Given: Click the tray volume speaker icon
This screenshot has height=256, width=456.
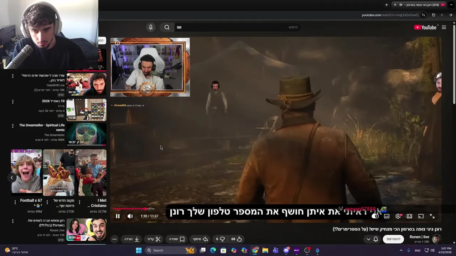Looking at the screenshot, I should click(x=432, y=250).
